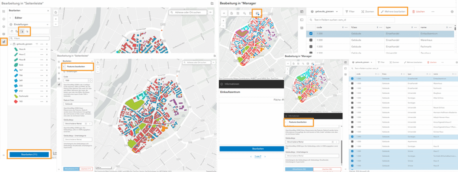Expand the Einstellungen section in the Editor panel

coord(48,25)
